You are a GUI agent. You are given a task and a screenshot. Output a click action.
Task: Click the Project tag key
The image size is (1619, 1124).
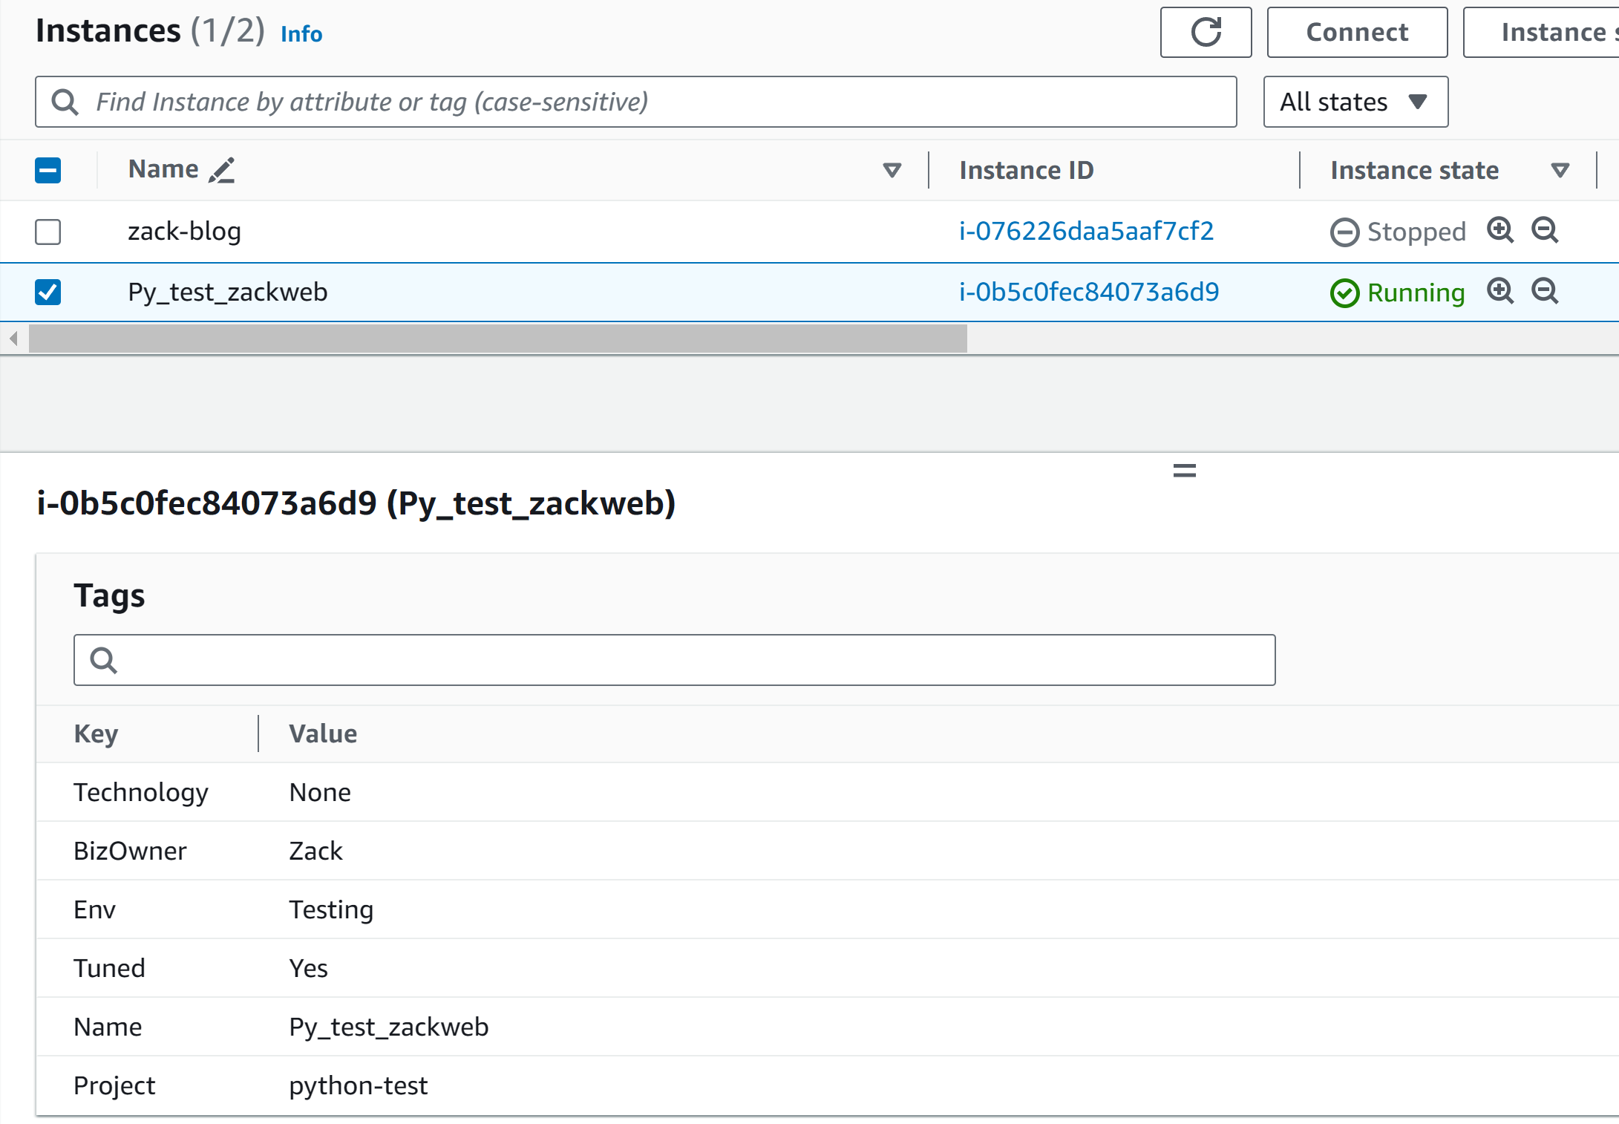coord(114,1085)
